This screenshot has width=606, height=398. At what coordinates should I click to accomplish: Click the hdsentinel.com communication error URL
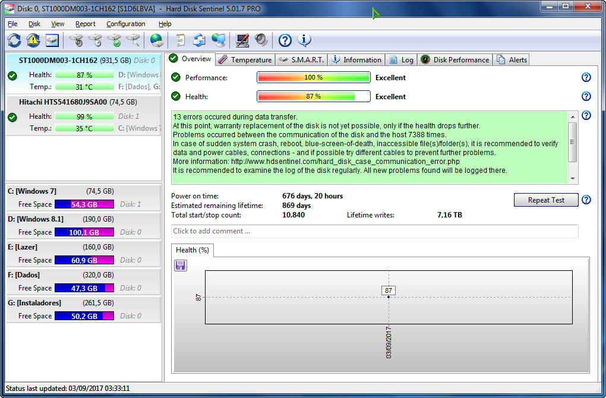point(345,162)
